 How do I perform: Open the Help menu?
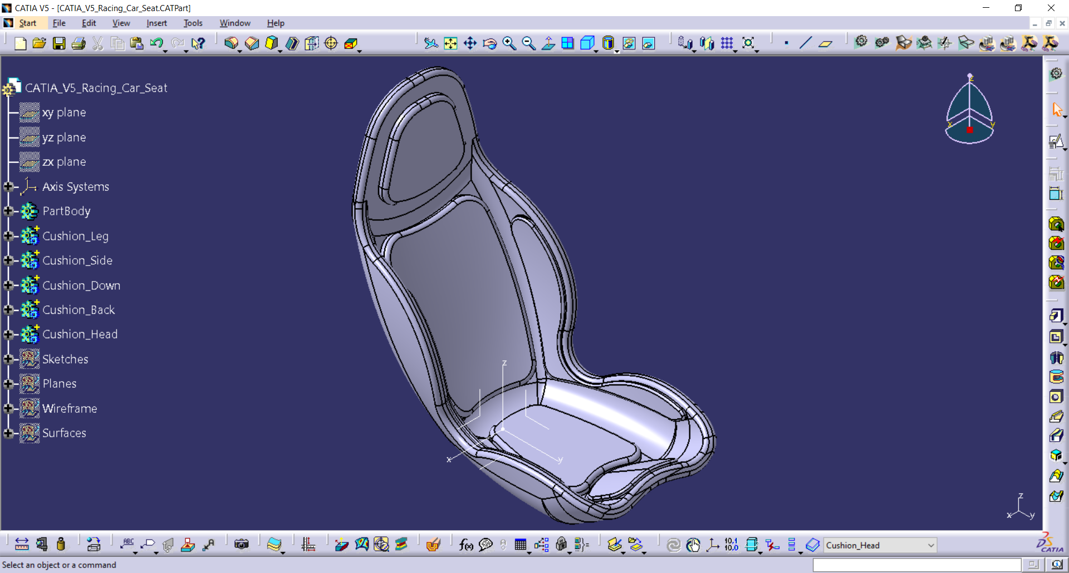[x=276, y=23]
